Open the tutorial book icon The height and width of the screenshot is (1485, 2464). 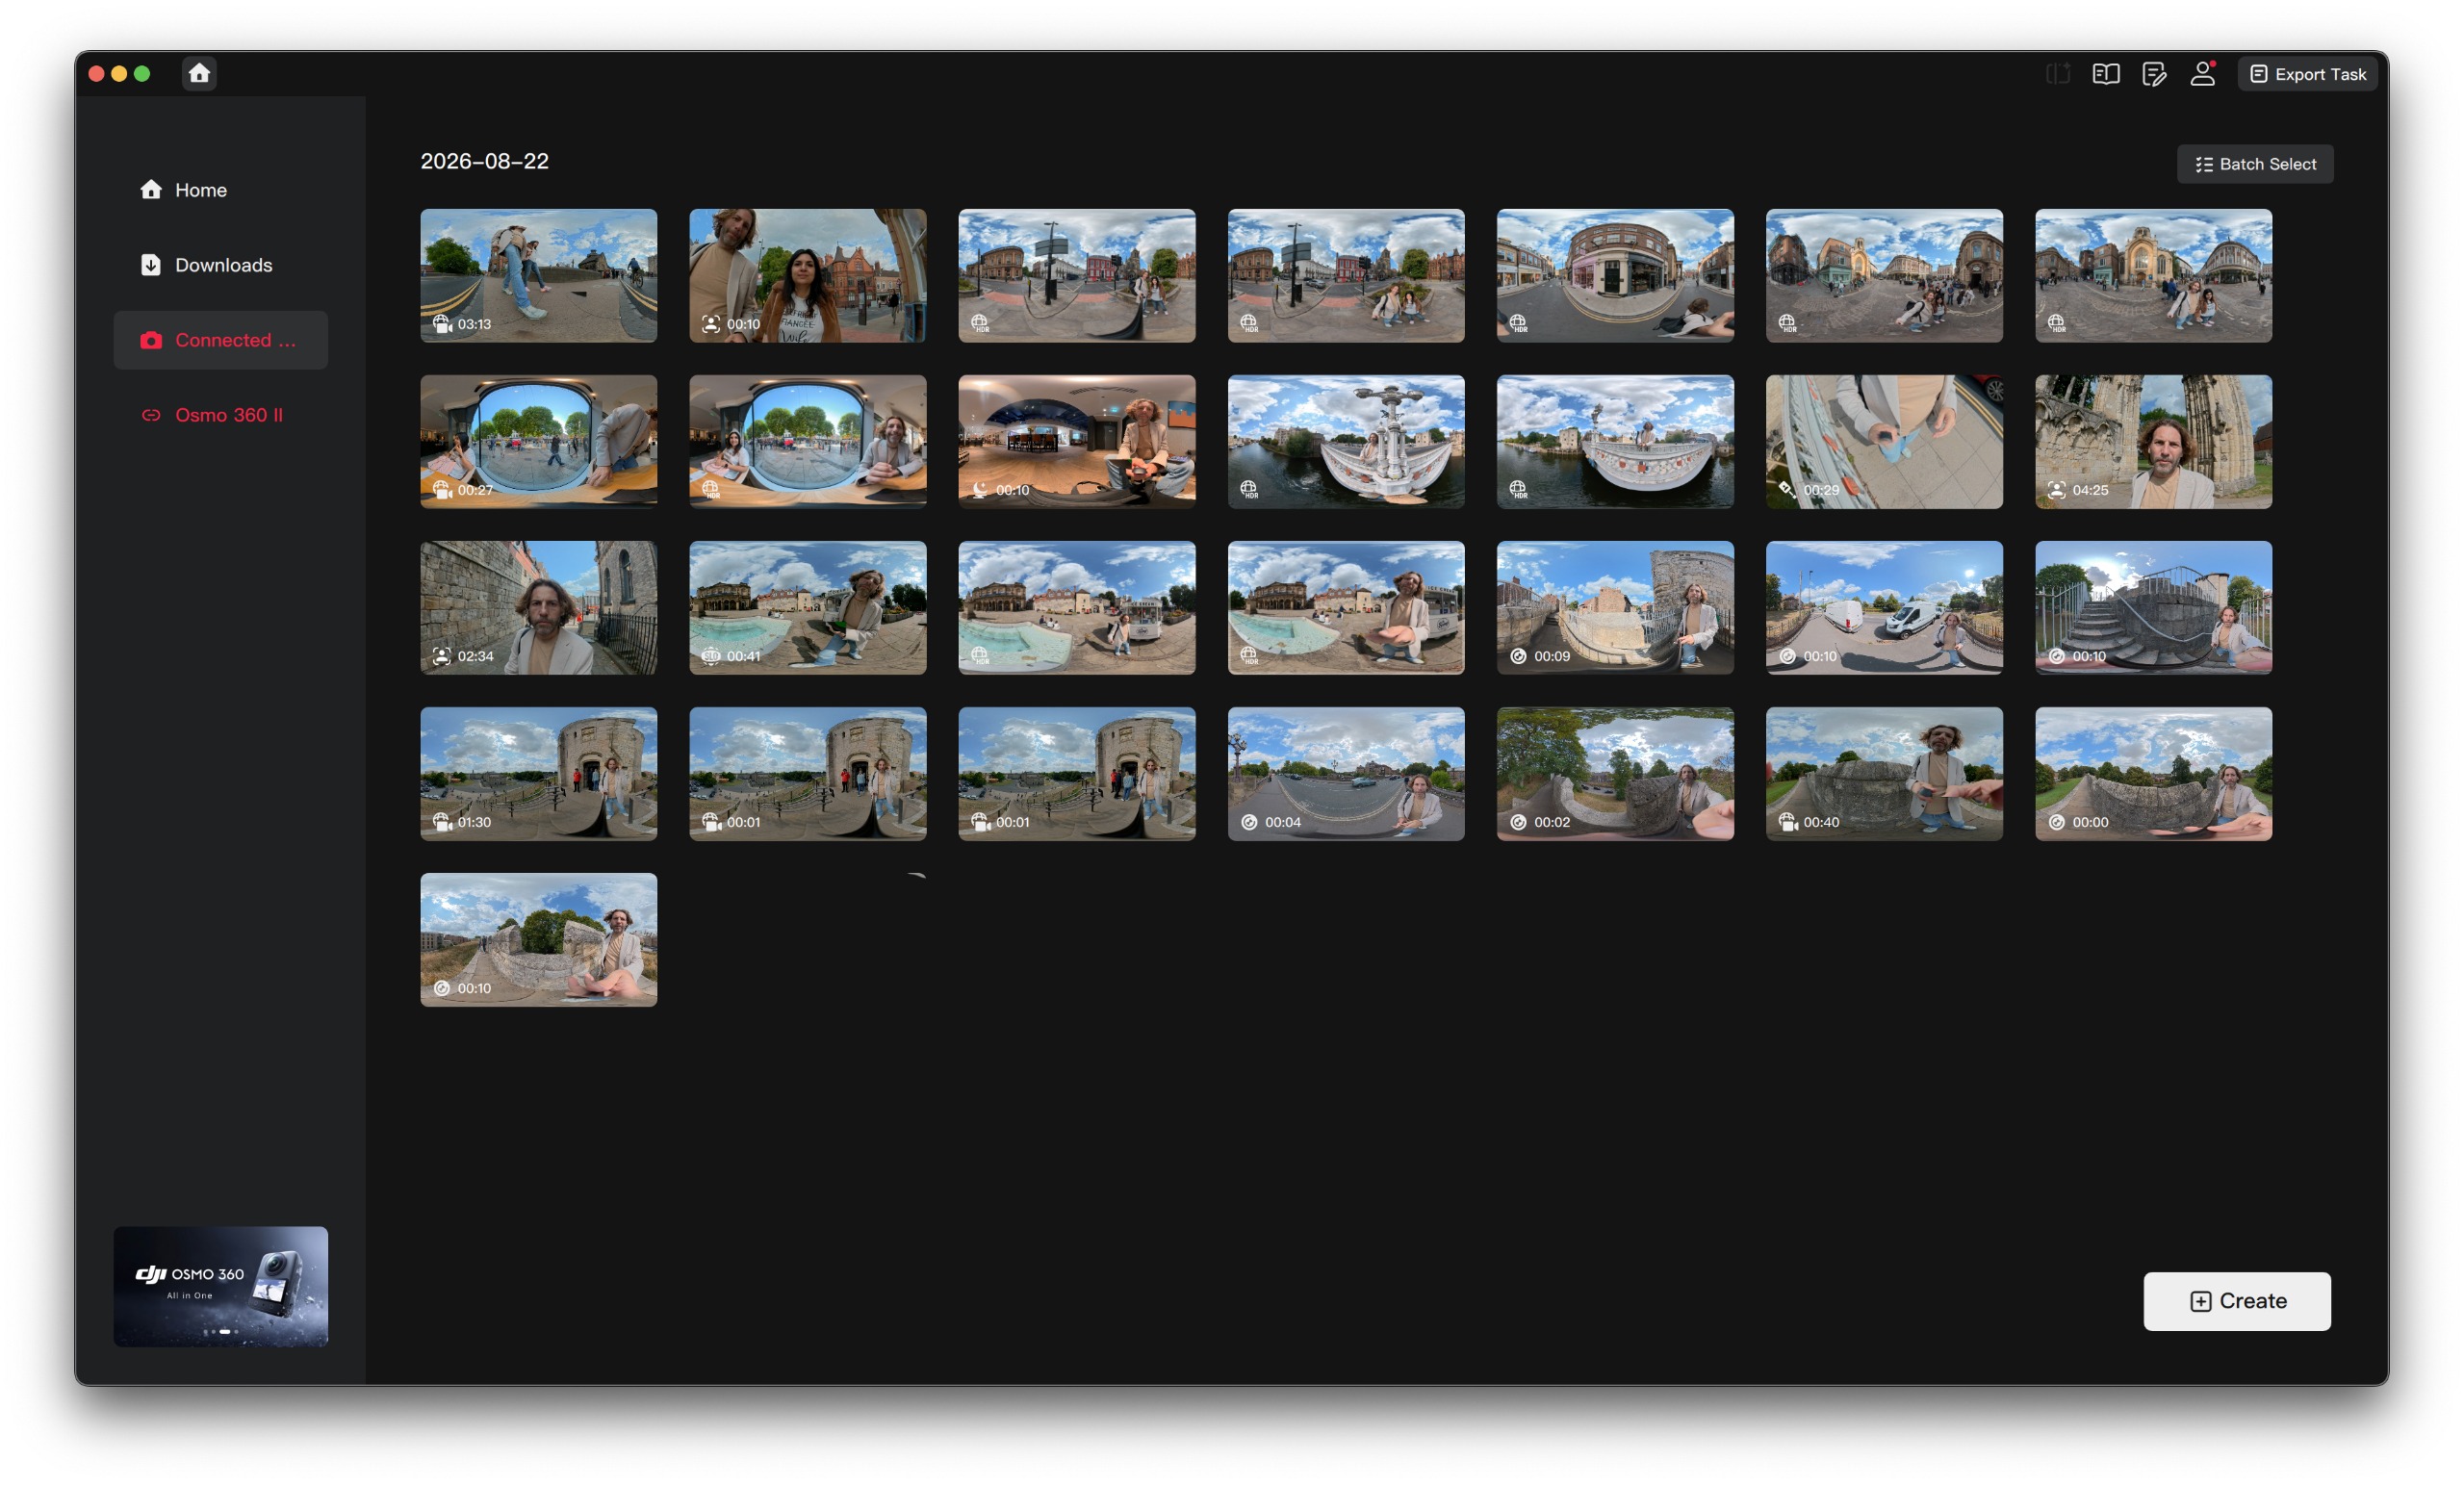coord(2105,74)
